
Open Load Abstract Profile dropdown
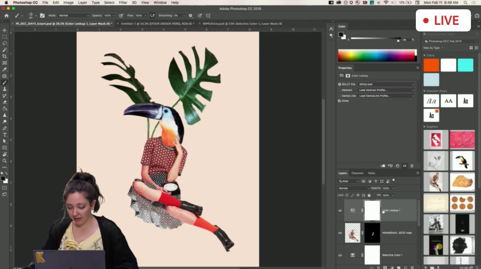pyautogui.click(x=386, y=90)
